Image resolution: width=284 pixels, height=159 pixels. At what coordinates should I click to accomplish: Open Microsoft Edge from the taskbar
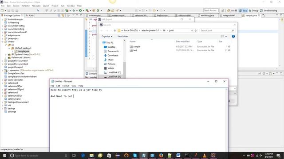tap(83, 155)
